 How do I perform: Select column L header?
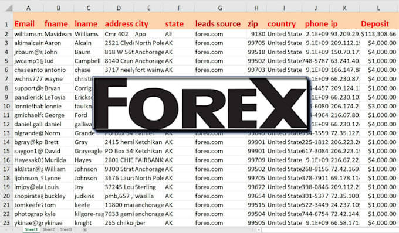pos(378,8)
